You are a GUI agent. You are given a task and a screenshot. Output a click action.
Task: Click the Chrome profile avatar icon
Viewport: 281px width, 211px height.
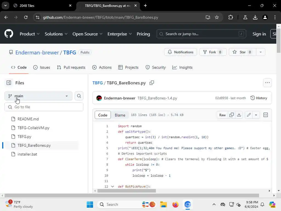[265, 17]
